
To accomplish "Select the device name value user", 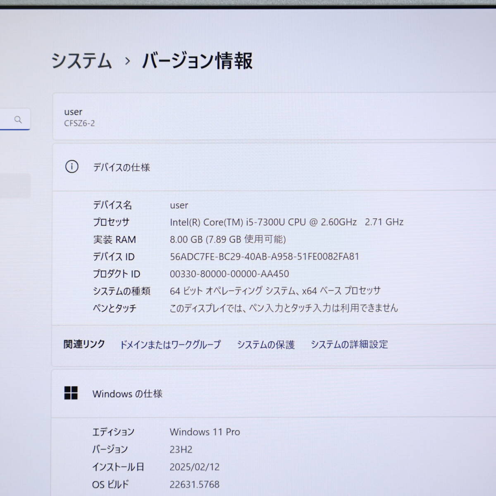I will (179, 205).
